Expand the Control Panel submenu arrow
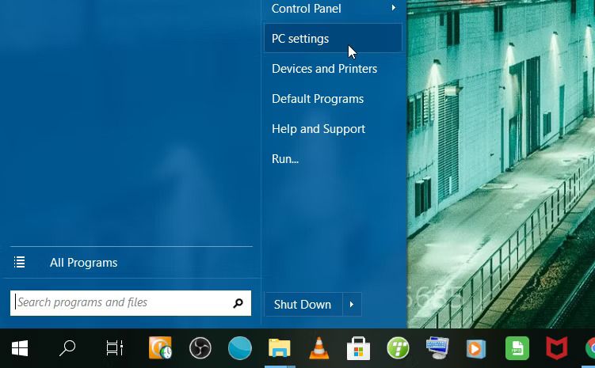The width and height of the screenshot is (595, 368). [394, 8]
